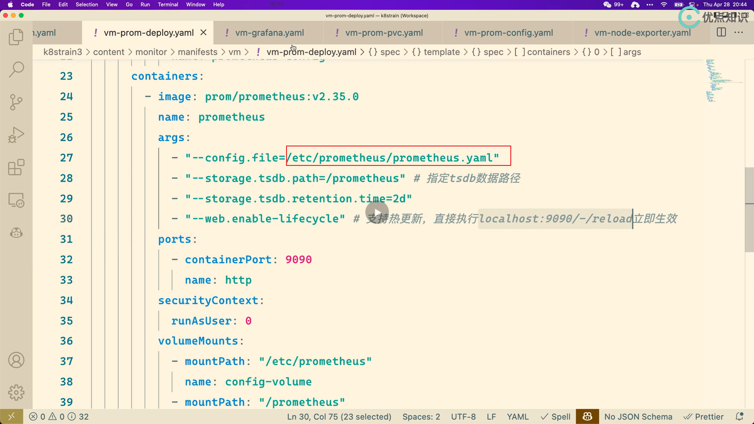Expand the containers breadcrumb segment
Viewport: 754px width, 424px height.
coord(548,52)
